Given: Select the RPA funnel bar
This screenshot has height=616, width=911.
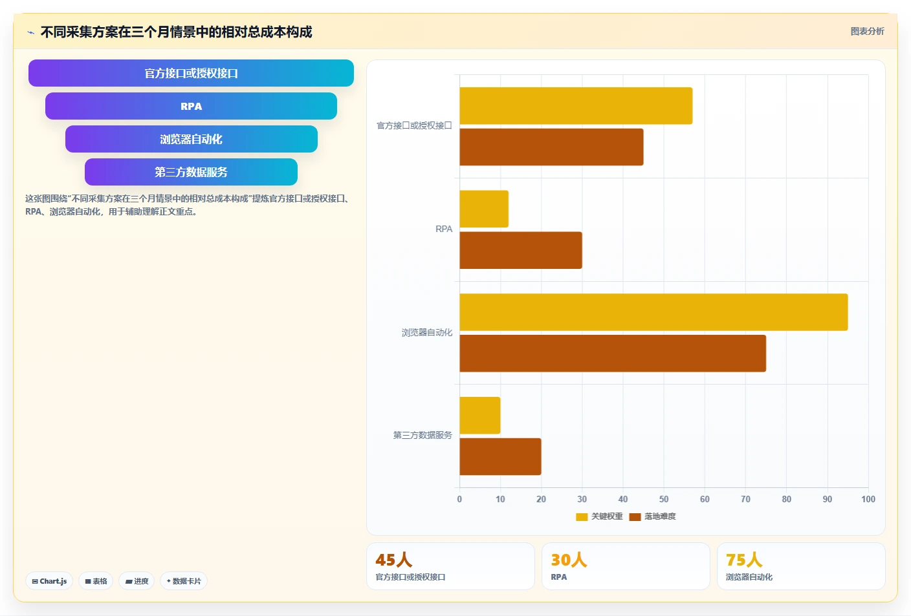Looking at the screenshot, I should (x=191, y=106).
